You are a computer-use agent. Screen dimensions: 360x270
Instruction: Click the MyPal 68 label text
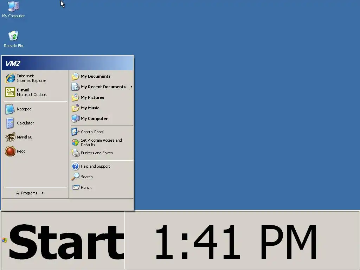[x=25, y=137]
